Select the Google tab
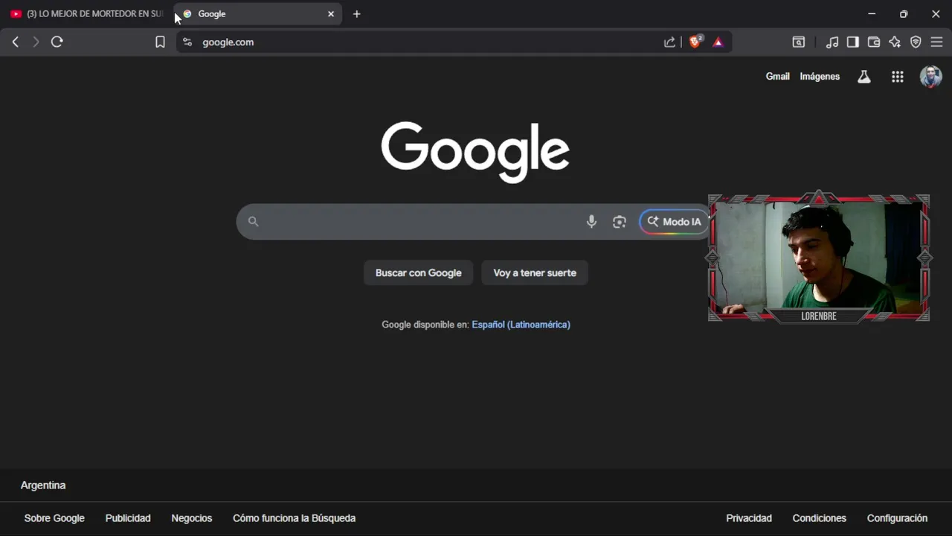The width and height of the screenshot is (952, 536). coord(258,13)
